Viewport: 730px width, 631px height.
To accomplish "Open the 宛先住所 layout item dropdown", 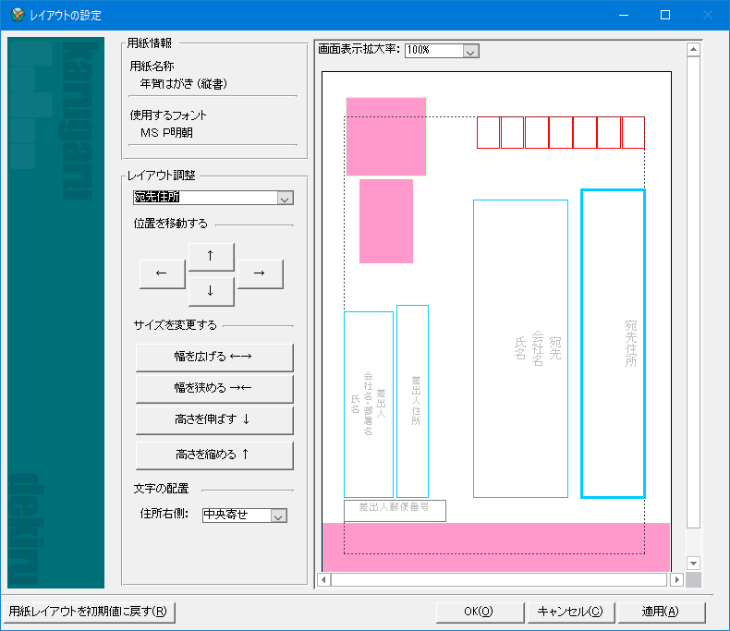I will [x=285, y=199].
